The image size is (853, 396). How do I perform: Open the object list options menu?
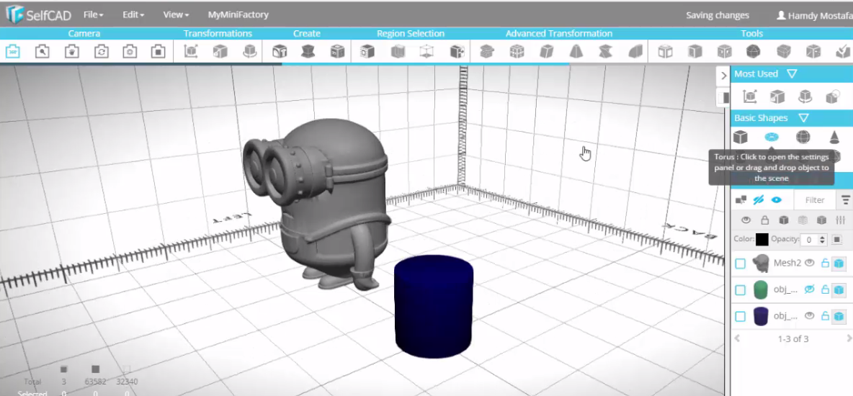[846, 200]
